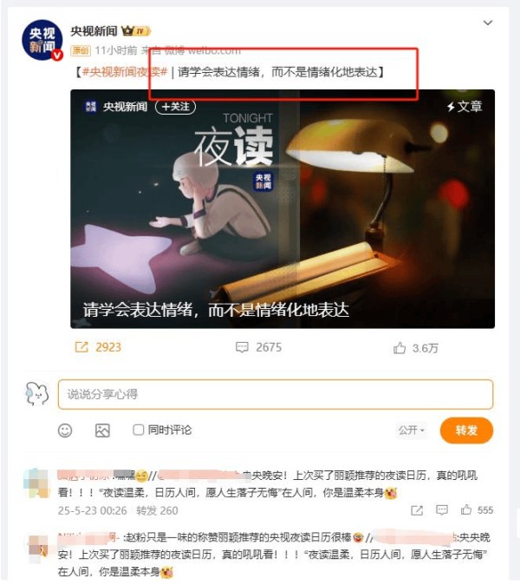Viewport: 520px width, 585px height.
Task: Open the #央视新闻夜读# hashtag link
Action: (125, 72)
